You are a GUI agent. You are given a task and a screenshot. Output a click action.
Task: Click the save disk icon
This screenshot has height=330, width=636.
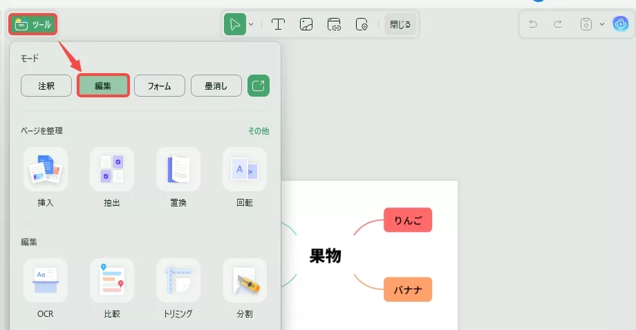pyautogui.click(x=586, y=24)
